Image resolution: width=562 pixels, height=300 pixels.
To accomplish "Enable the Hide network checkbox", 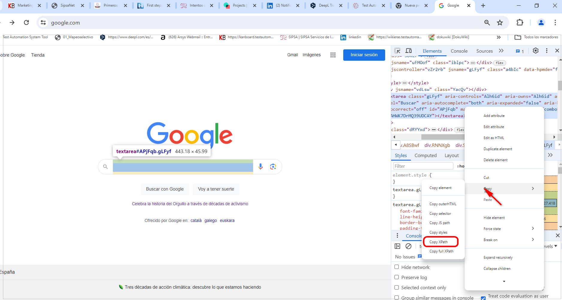I will (397, 267).
